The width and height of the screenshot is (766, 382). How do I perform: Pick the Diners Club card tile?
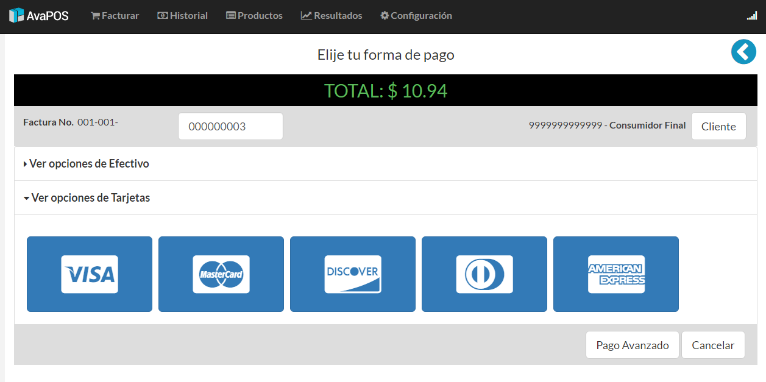pos(484,274)
